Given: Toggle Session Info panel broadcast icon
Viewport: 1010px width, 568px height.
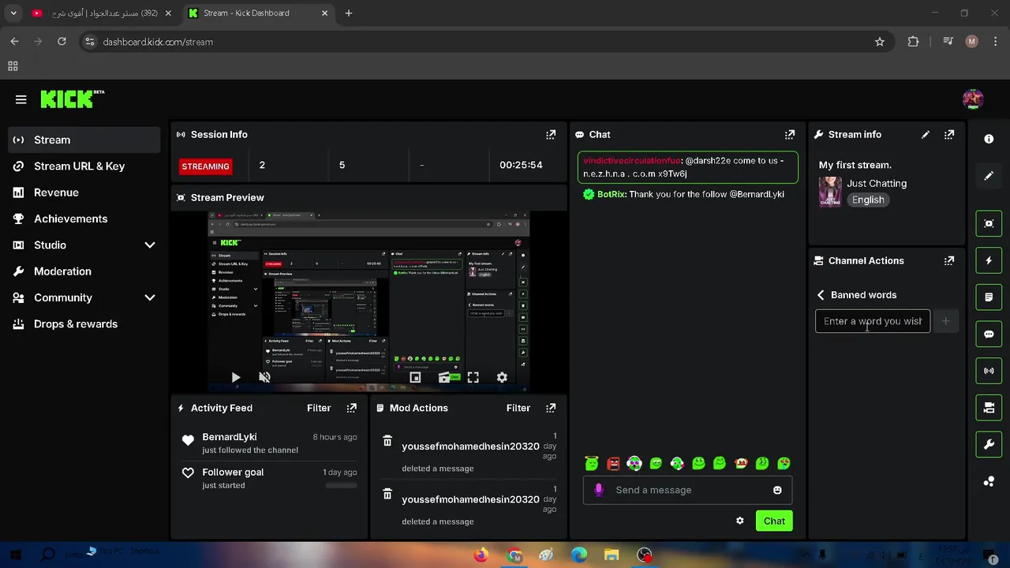Looking at the screenshot, I should pyautogui.click(x=989, y=371).
